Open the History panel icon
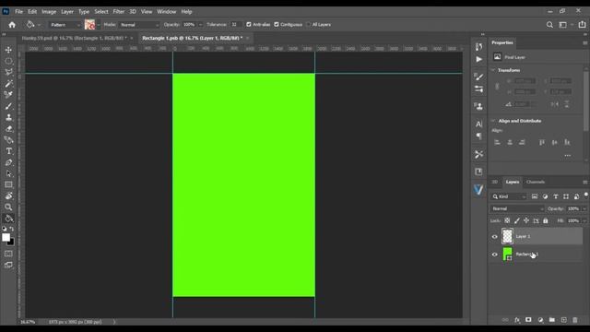This screenshot has width=590, height=332. (x=478, y=47)
